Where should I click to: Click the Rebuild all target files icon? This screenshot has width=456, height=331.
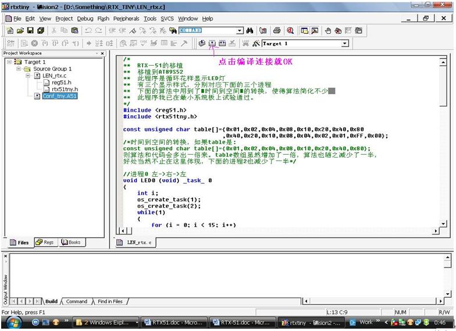pyautogui.click(x=222, y=44)
